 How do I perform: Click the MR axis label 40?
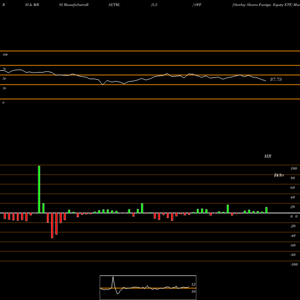point(292,197)
